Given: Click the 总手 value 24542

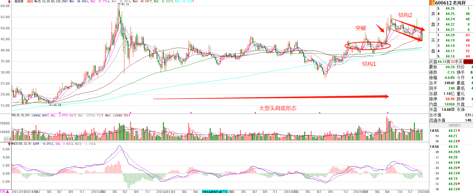Looking at the screenshot, I should [450, 83].
